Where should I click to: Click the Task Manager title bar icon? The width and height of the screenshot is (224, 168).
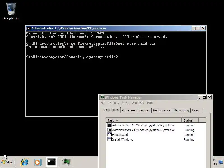coord(102,97)
